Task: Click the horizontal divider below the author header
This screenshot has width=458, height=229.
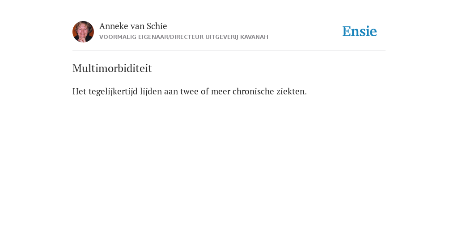Action: pos(229,51)
